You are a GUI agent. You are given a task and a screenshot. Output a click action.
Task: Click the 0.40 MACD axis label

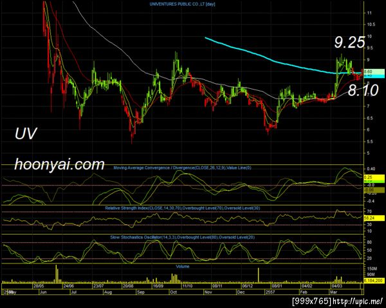point(371,169)
